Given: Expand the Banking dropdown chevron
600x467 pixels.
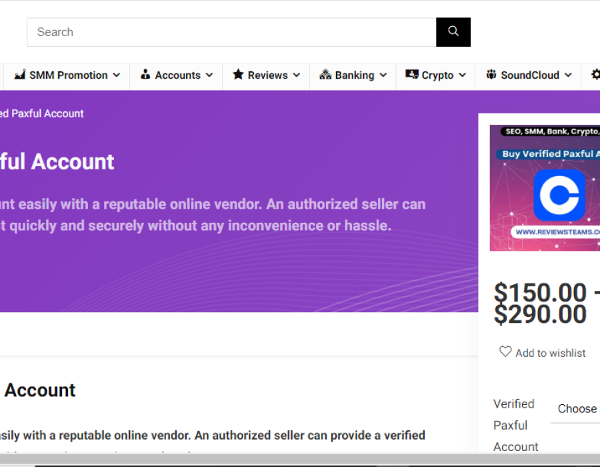Looking at the screenshot, I should [x=383, y=75].
